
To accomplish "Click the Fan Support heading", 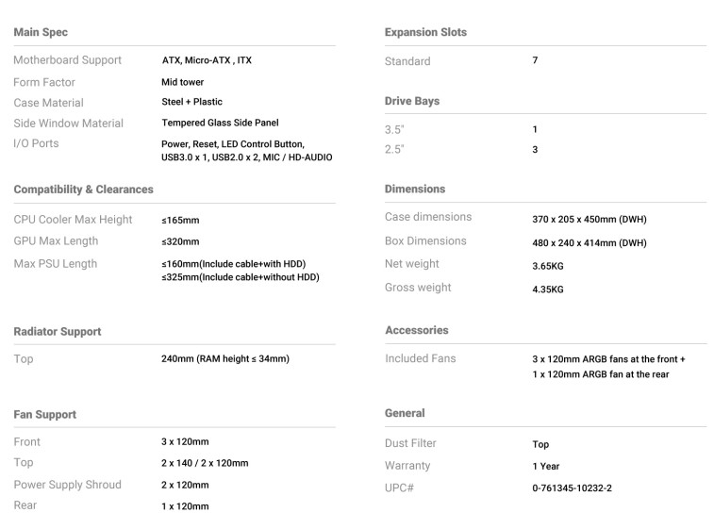I will coord(44,414).
